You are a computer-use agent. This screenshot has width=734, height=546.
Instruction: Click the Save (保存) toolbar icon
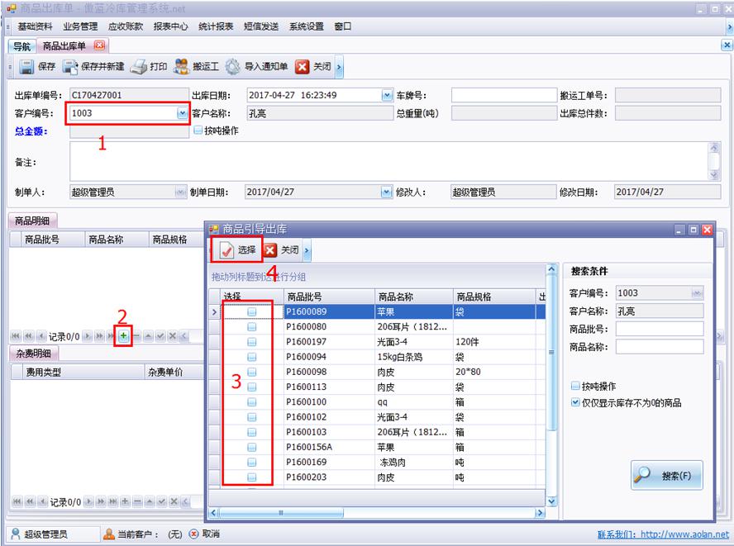coord(26,67)
